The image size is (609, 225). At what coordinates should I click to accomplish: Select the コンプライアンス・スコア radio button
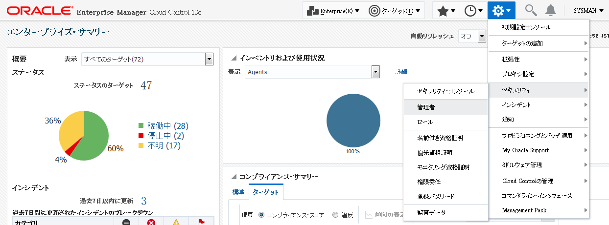[x=261, y=215]
